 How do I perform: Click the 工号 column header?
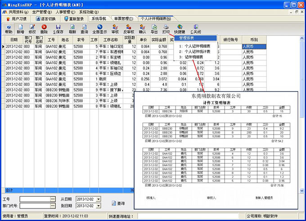point(51,40)
